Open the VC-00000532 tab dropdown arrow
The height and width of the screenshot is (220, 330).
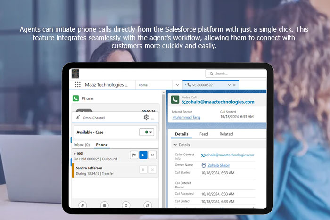[229, 85]
